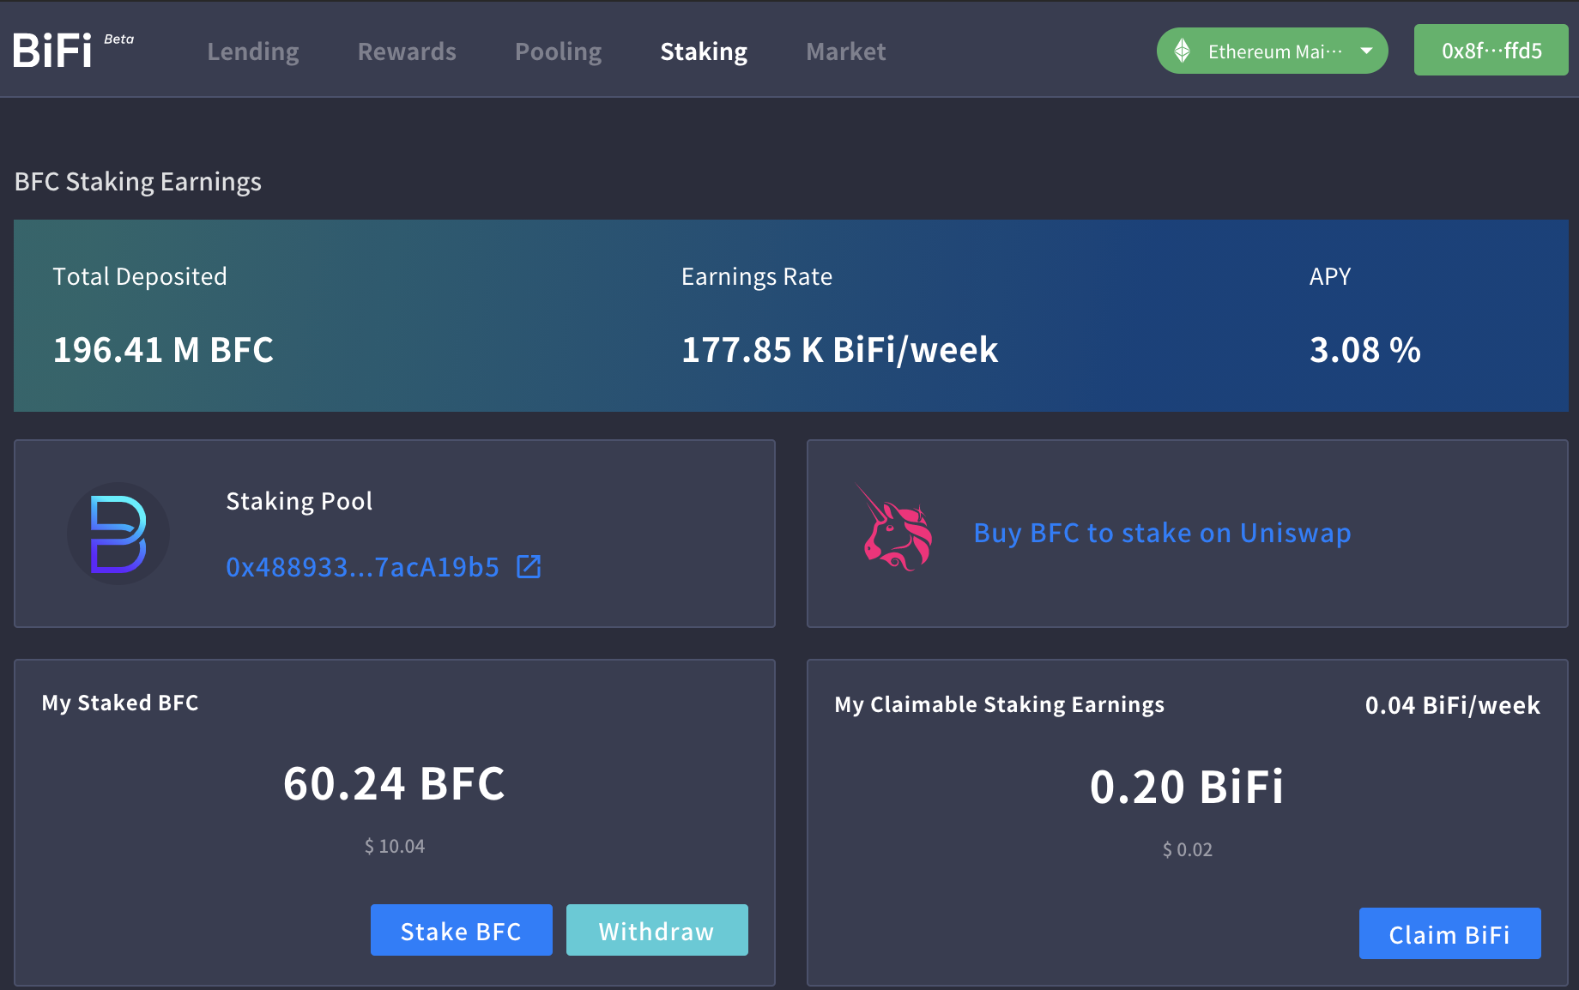Click the 60.24 BFC staked amount
The width and height of the screenshot is (1579, 990).
tap(395, 783)
